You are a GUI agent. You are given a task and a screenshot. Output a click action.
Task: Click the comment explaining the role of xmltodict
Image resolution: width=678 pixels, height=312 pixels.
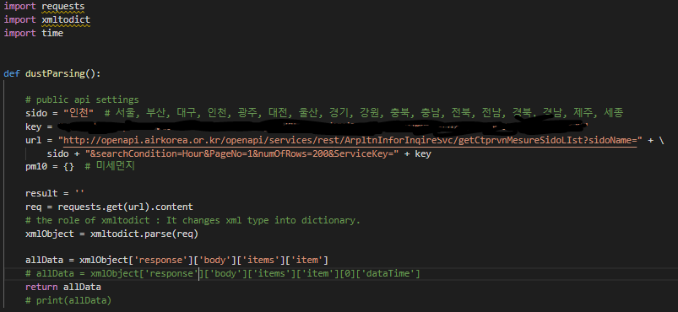tap(193, 220)
